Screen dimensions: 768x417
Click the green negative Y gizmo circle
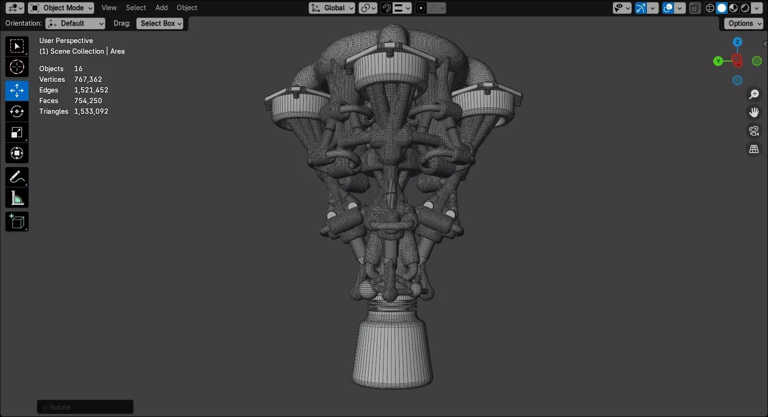click(757, 61)
